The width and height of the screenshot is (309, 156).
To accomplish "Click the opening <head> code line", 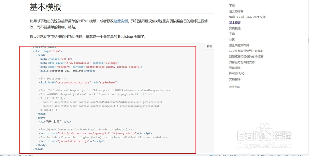I will [41, 55].
